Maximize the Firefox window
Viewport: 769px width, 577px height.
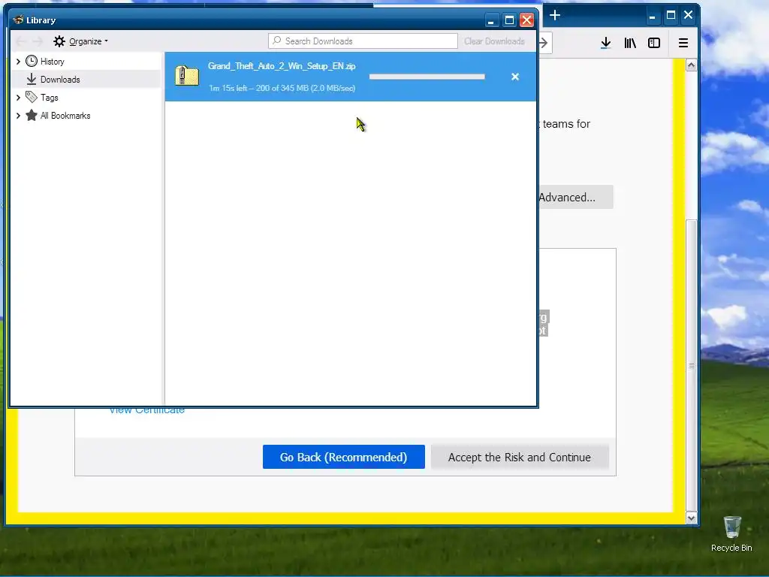671,15
